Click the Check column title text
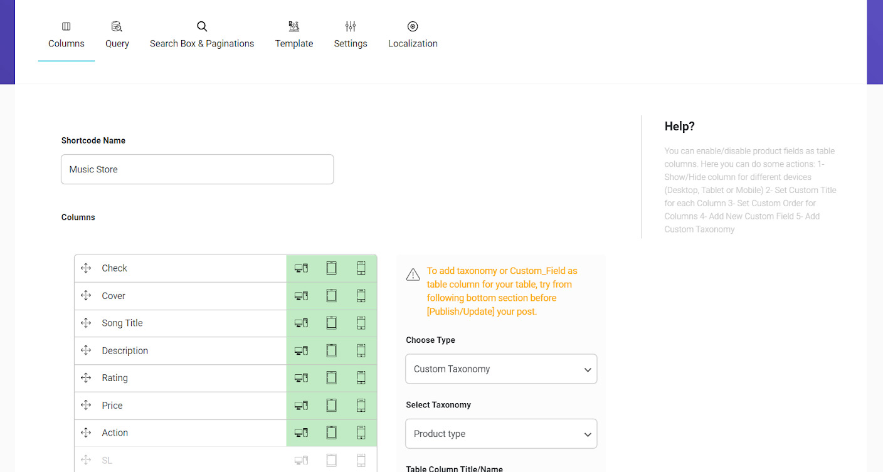Viewport: 883px width, 472px height. pos(115,268)
